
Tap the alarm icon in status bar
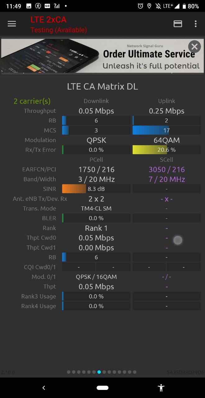point(140,6)
